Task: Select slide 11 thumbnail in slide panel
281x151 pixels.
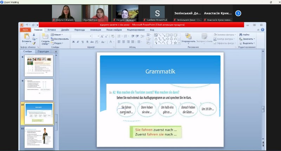Action: [39, 137]
